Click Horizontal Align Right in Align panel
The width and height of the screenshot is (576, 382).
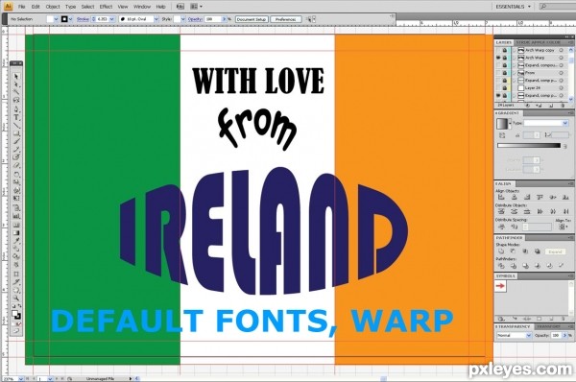527,198
